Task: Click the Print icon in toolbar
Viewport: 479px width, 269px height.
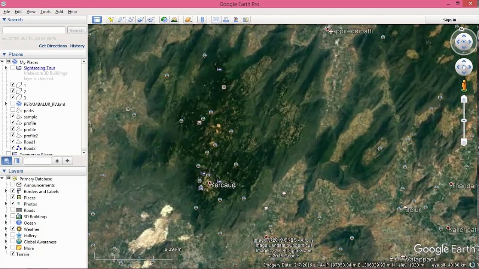Action: pyautogui.click(x=226, y=20)
